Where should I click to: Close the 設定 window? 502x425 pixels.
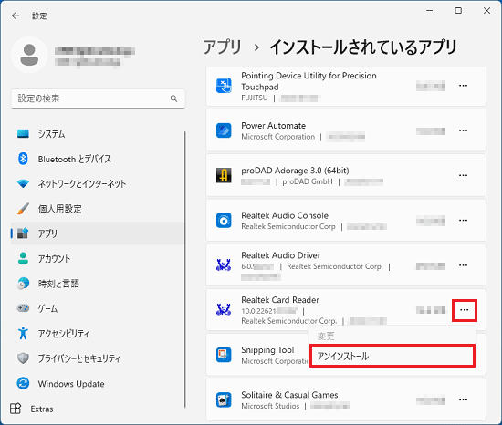[486, 11]
